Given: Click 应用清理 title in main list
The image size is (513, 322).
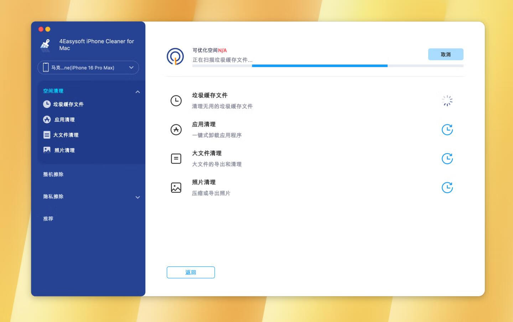Looking at the screenshot, I should point(204,124).
